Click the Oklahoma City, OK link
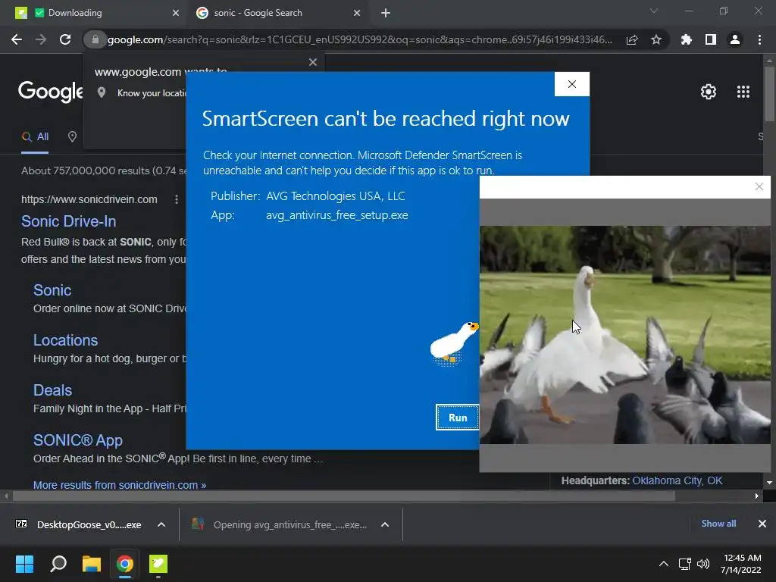This screenshot has height=582, width=776. [x=677, y=480]
